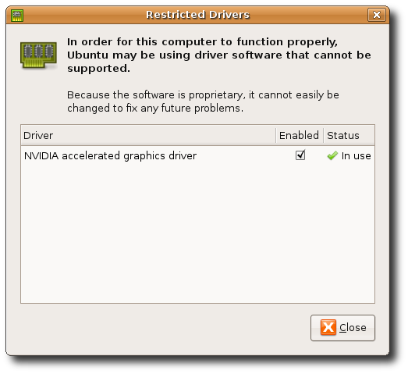The width and height of the screenshot is (408, 374).
Task: Close the window using title bar X
Action: tap(377, 15)
